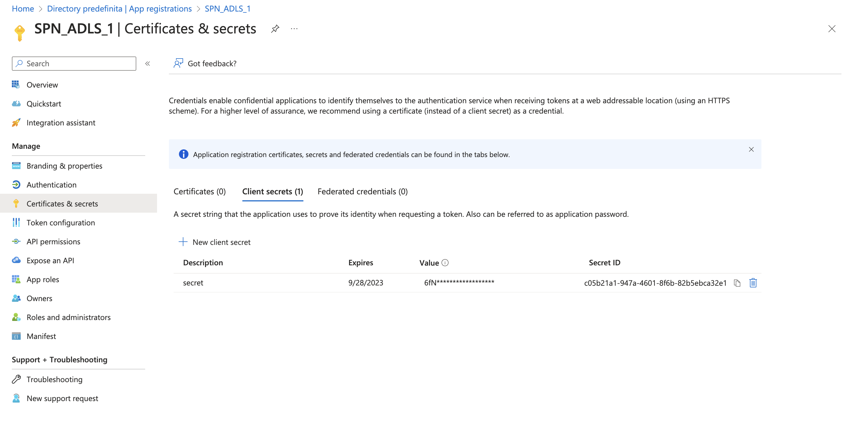Viewport: 853px width, 441px height.
Task: Open the Manifest editor
Action: tap(41, 336)
